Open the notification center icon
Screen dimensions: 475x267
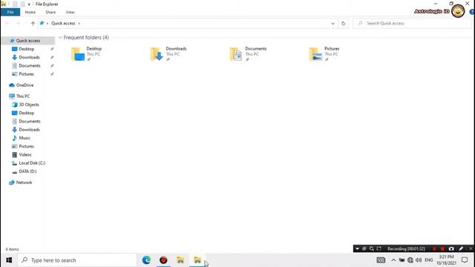(x=465, y=260)
